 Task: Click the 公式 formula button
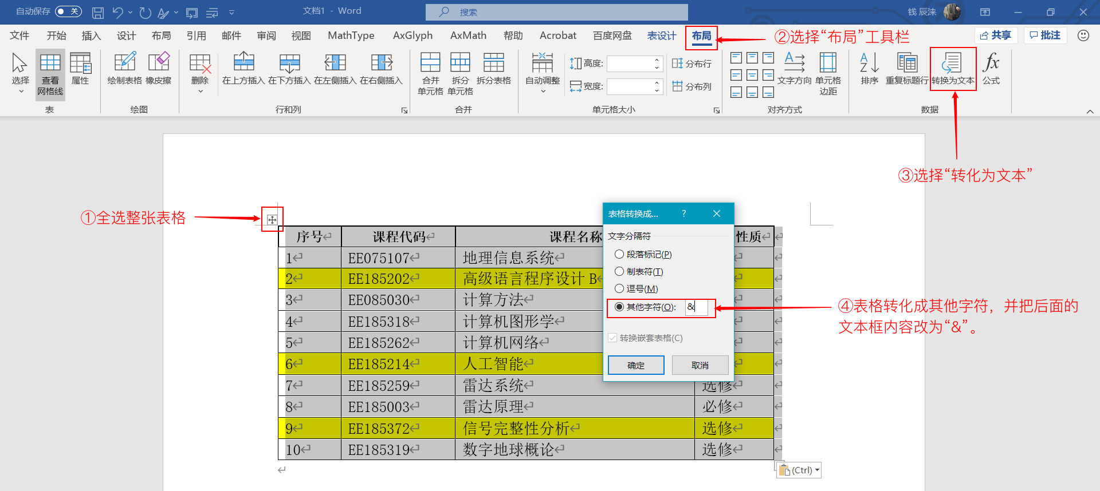click(x=991, y=69)
